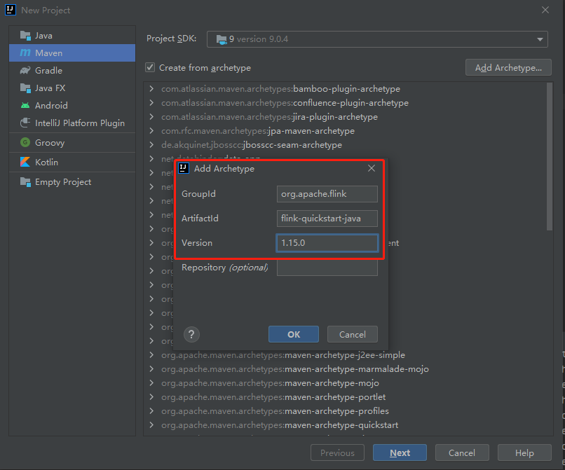Expand maven-archetype-j2ee-simple row
The width and height of the screenshot is (565, 470).
pos(151,355)
